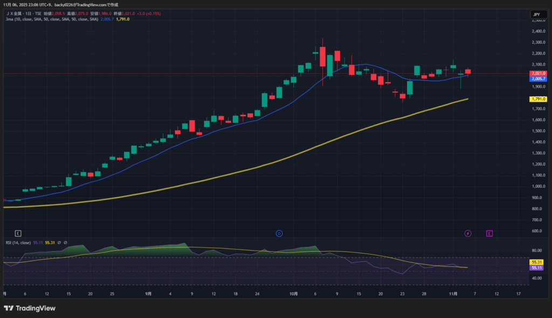The height and width of the screenshot is (318, 552).
Task: Click the yellow 55.31 RSI value label
Action: (x=536, y=262)
